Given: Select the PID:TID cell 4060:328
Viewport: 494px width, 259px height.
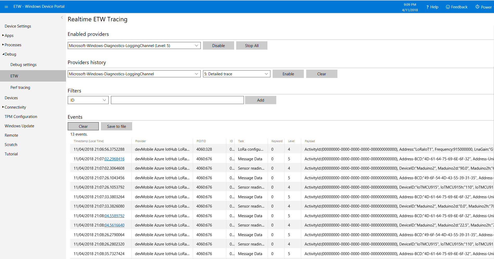Looking at the screenshot, I should (204, 149).
